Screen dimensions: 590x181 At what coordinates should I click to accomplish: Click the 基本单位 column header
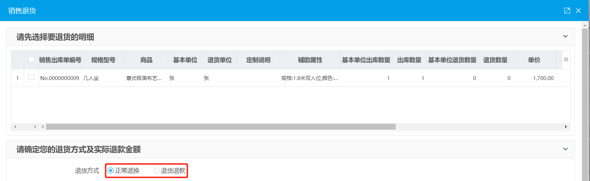point(185,60)
